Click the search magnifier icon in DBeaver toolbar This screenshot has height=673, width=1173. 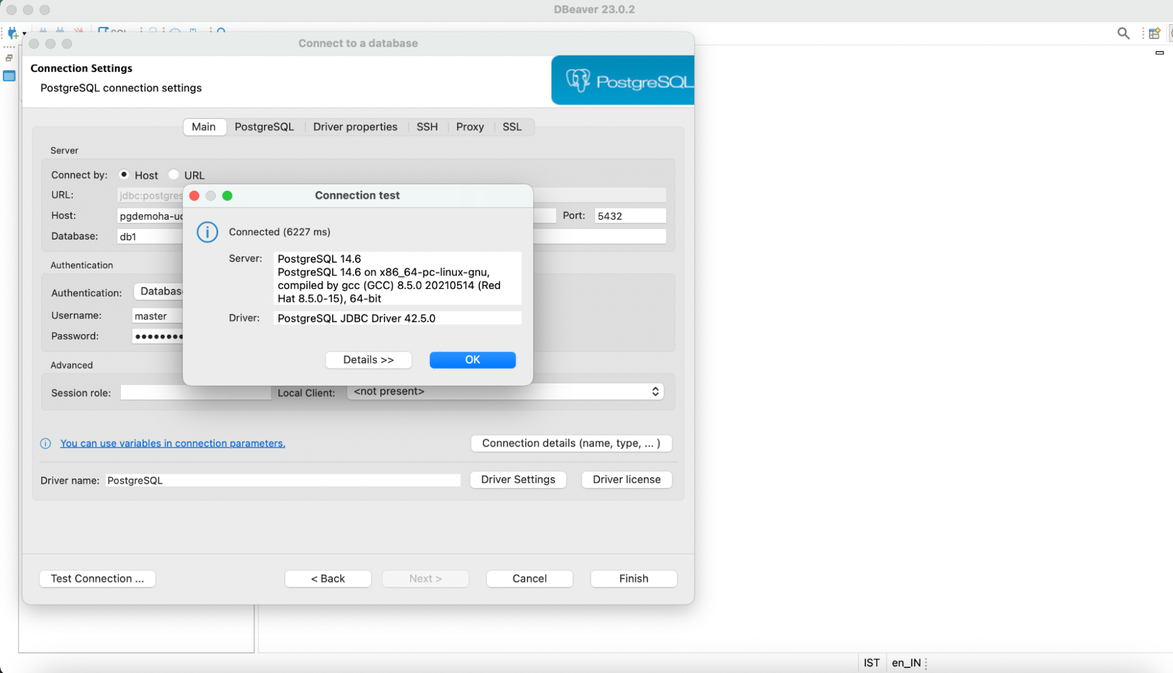tap(1123, 33)
